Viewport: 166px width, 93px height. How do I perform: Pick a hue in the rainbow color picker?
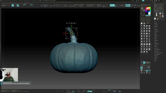point(148,10)
